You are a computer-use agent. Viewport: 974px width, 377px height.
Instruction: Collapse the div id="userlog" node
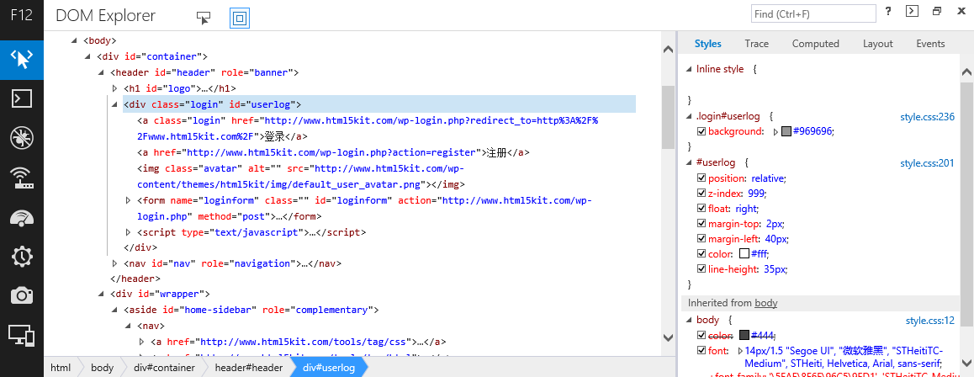[x=114, y=104]
